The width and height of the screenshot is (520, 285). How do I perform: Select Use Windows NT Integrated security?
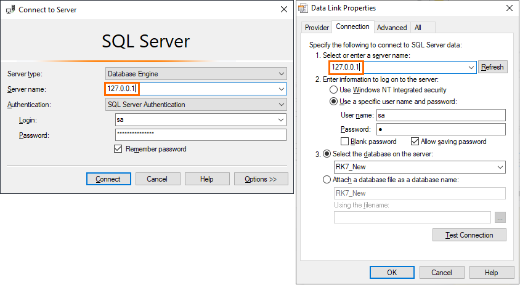click(x=333, y=90)
